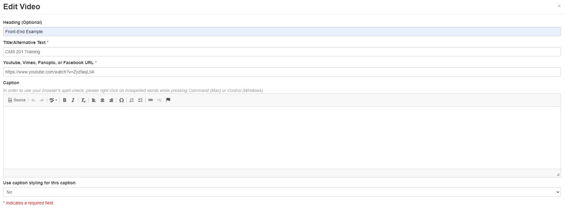This screenshot has height=219, width=565.
Task: Click the anchor flag icon in the toolbar
Action: point(168,100)
